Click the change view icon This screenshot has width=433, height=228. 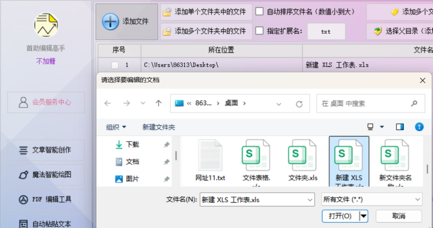tap(370, 127)
